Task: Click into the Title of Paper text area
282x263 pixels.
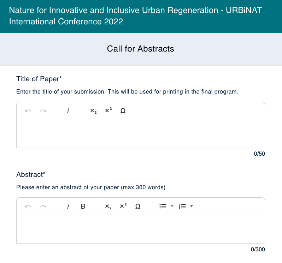Action: point(141,133)
